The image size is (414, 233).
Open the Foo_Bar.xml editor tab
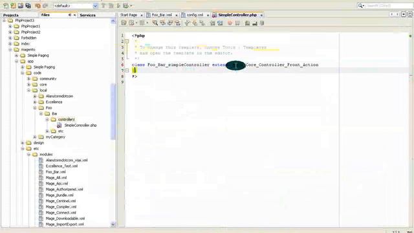[162, 15]
